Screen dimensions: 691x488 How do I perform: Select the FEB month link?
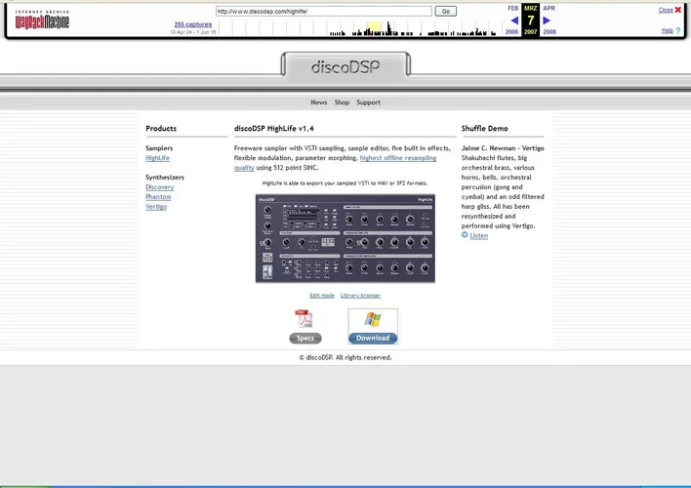(x=513, y=8)
